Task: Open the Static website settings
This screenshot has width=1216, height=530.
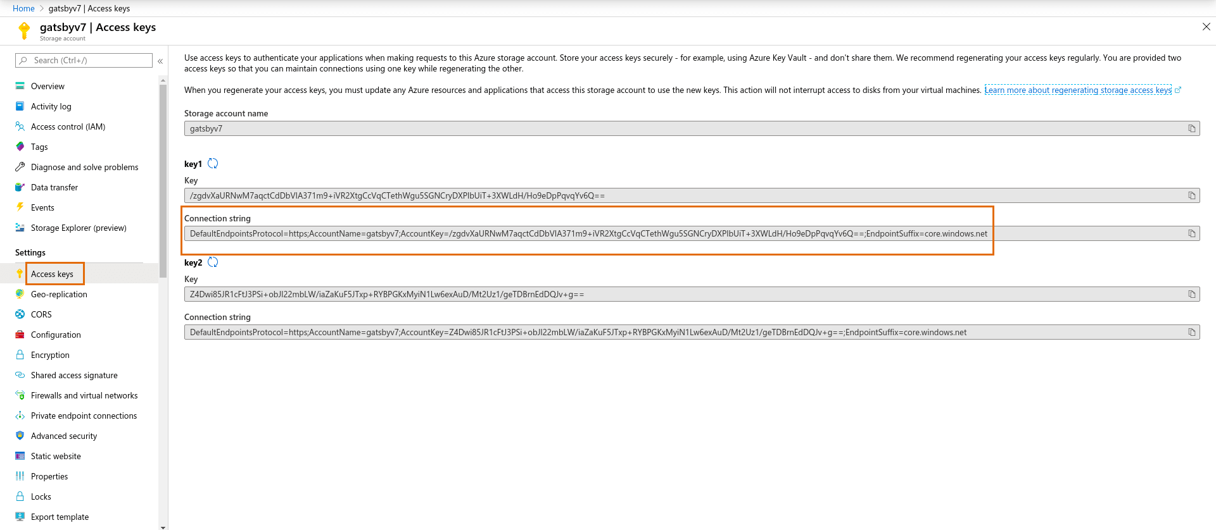Action: (x=56, y=456)
